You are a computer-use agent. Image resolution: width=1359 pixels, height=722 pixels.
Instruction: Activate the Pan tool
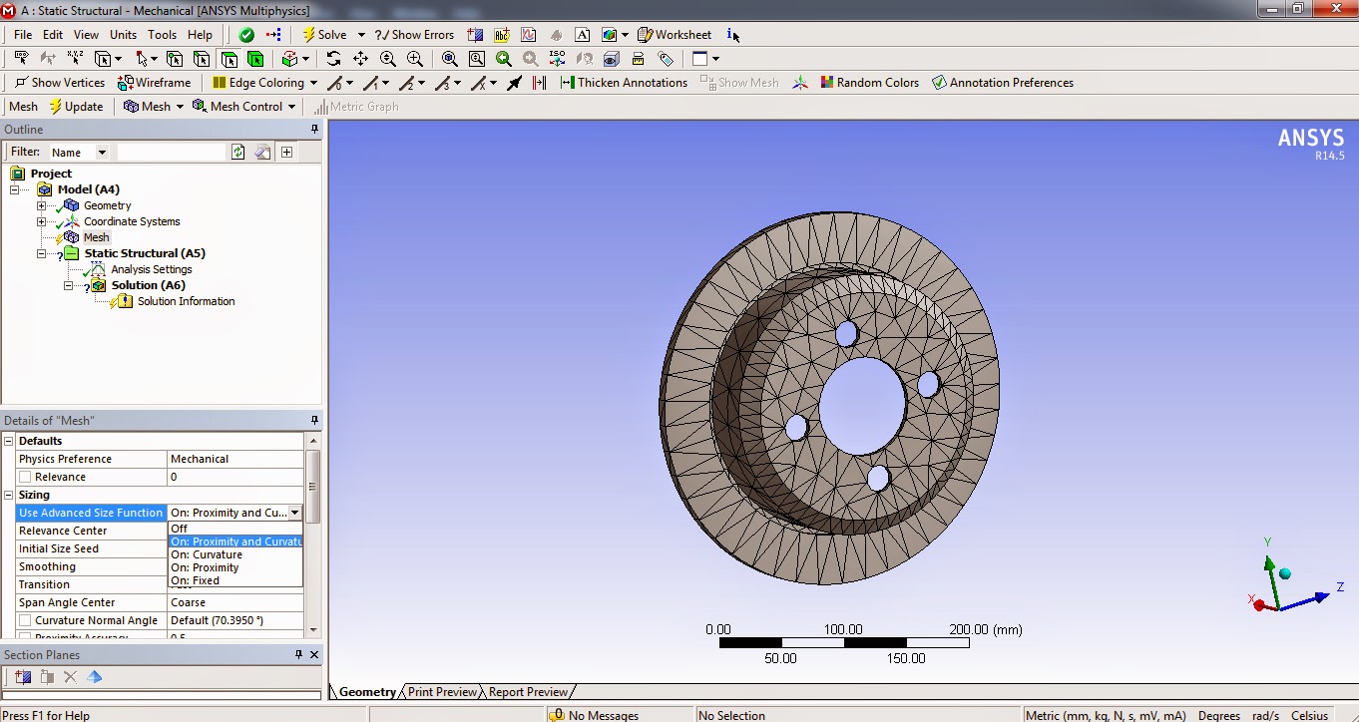coord(360,59)
